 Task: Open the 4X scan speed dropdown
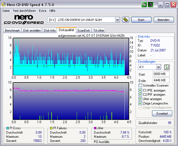pos(158,67)
